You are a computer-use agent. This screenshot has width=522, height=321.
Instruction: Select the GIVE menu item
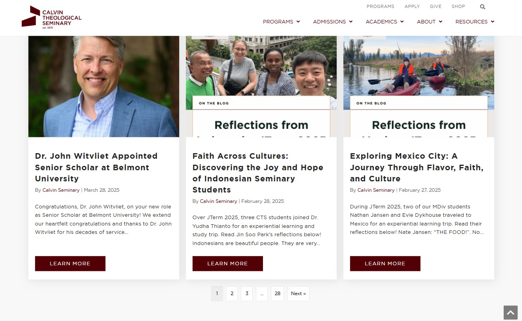coord(435,6)
